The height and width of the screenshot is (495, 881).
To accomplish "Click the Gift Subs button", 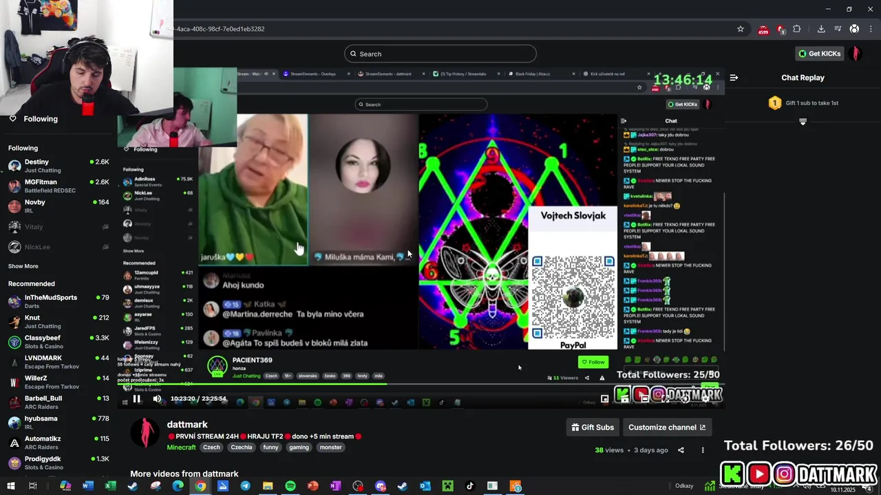I will tap(593, 427).
